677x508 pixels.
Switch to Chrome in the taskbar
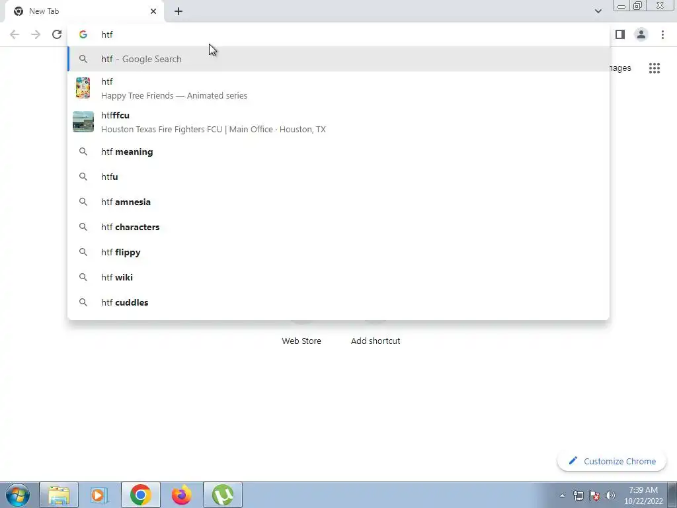141,495
